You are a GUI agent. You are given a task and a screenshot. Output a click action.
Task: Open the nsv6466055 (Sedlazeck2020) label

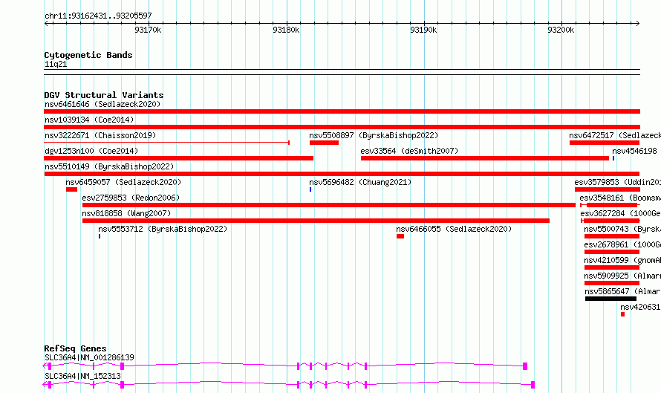click(x=454, y=229)
